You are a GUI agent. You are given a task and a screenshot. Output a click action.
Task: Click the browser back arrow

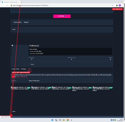[2, 6]
